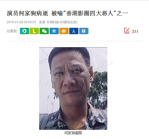Screen dimensions: 149x139
Task: Share the article to WeChat
Action: (44, 31)
